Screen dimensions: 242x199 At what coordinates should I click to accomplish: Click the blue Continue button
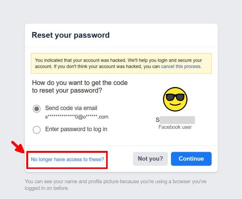click(191, 159)
